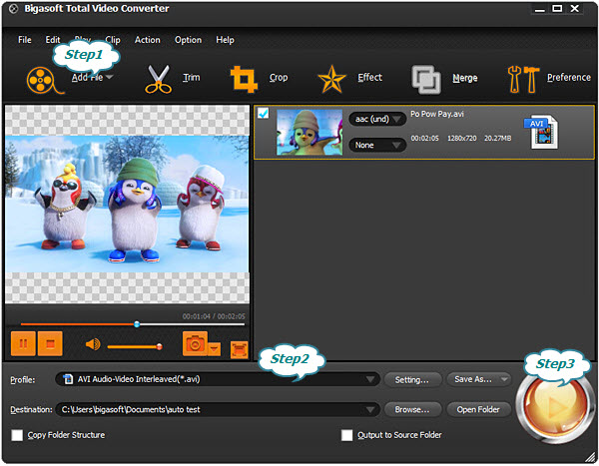
Task: Open the Option menu
Action: tap(188, 40)
